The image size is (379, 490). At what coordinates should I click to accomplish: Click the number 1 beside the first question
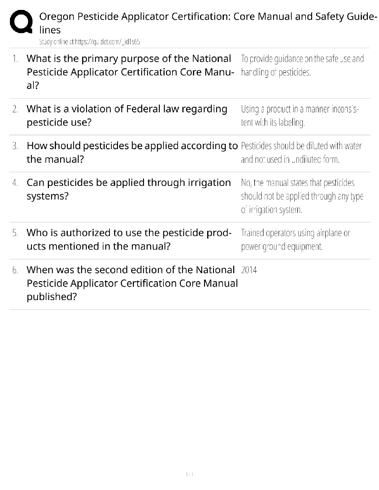15,59
